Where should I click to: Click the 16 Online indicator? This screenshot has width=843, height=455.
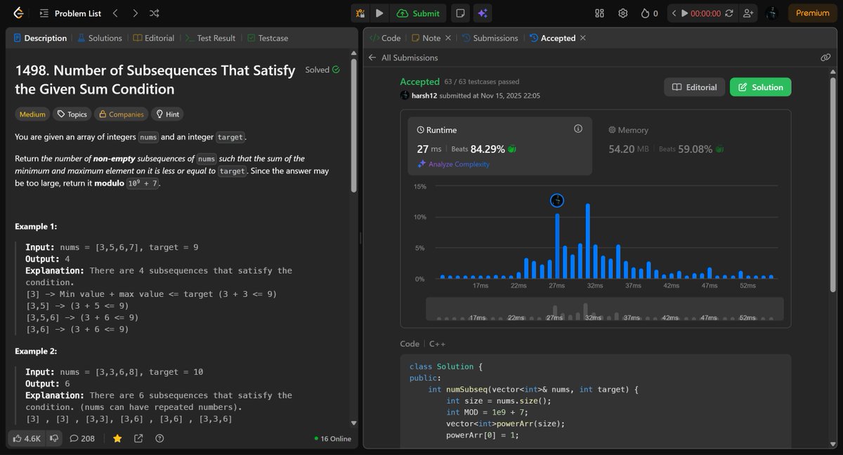click(x=333, y=438)
